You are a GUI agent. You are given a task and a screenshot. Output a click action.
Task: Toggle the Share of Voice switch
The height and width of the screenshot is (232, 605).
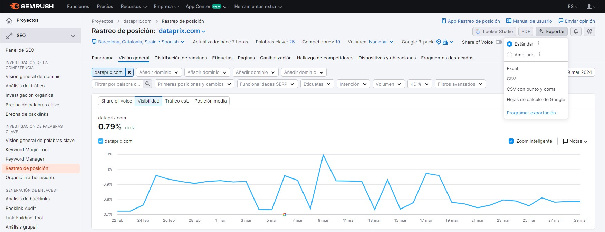tap(498, 42)
